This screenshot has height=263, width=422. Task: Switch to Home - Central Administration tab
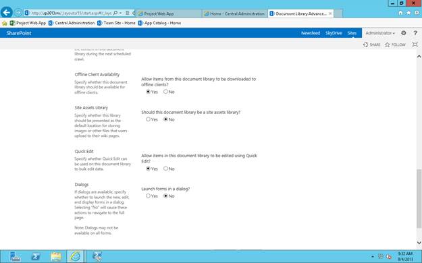(x=234, y=13)
